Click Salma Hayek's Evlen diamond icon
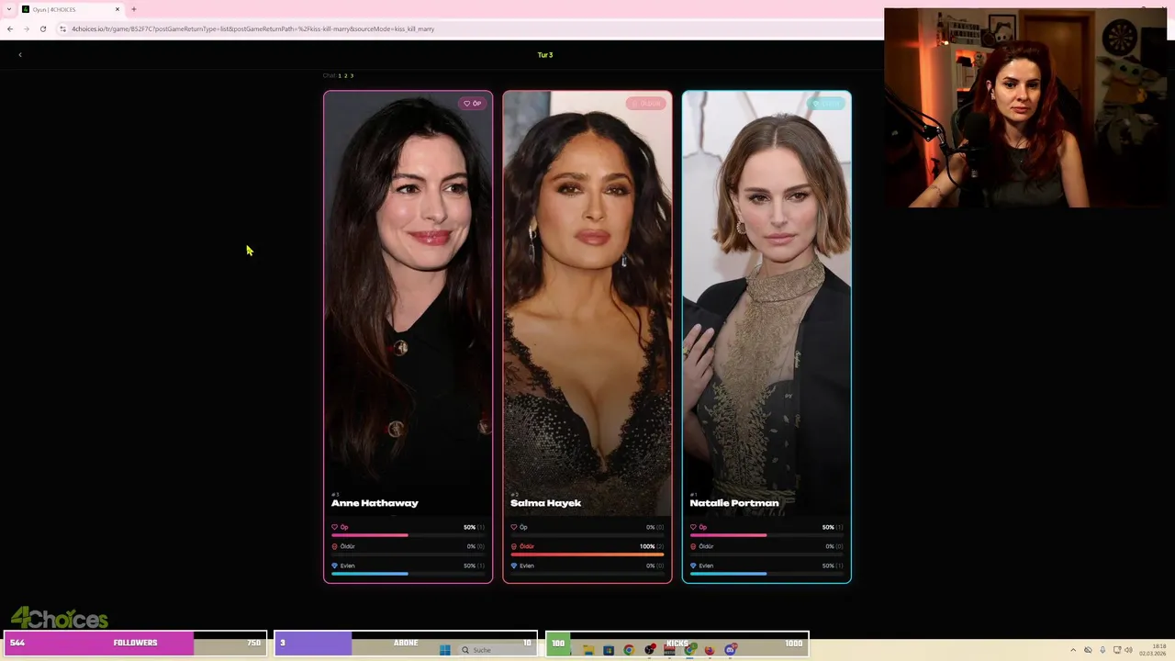Image resolution: width=1175 pixels, height=661 pixels. (x=514, y=566)
